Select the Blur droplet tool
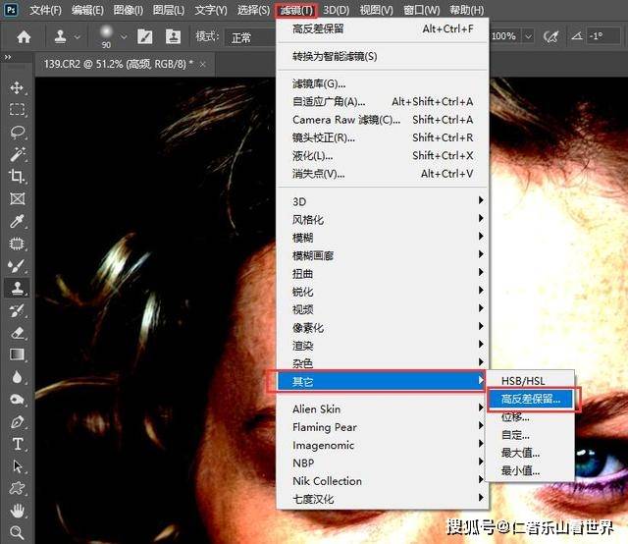The width and height of the screenshot is (628, 544). (17, 377)
